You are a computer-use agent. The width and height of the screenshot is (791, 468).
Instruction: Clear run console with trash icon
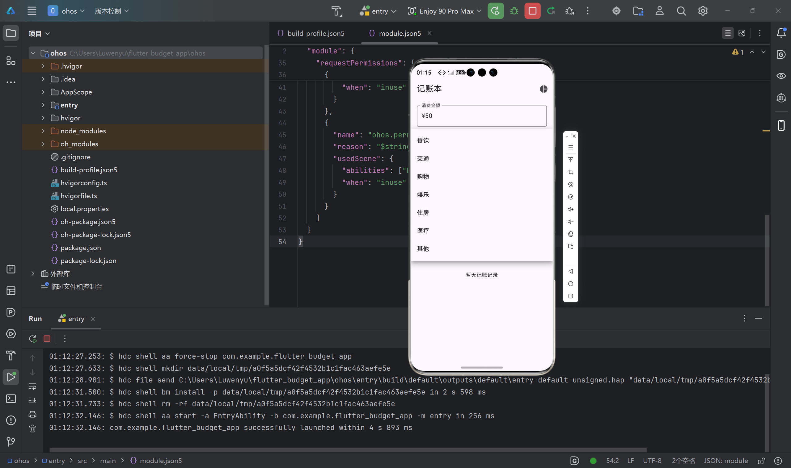[x=32, y=428]
